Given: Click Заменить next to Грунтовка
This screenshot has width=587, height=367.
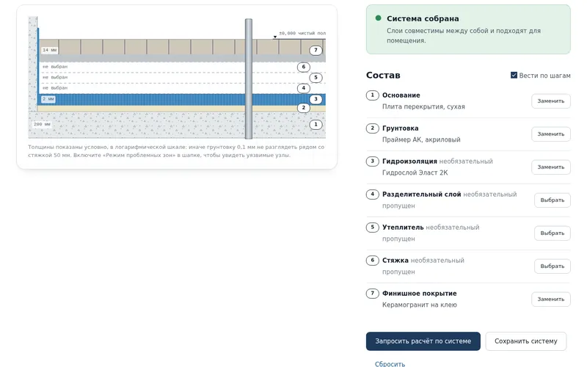Looking at the screenshot, I should pos(551,134).
